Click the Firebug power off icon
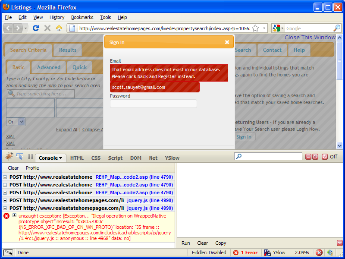 [x=325, y=157]
